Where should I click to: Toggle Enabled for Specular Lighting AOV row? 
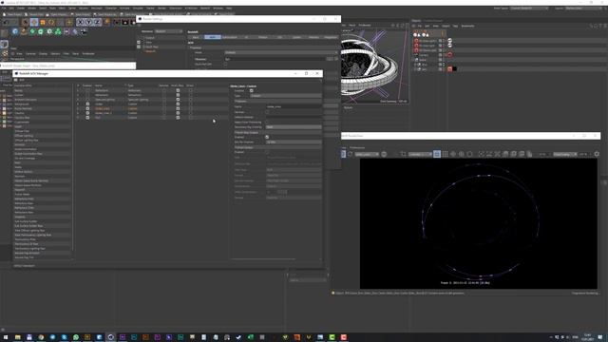87,100
